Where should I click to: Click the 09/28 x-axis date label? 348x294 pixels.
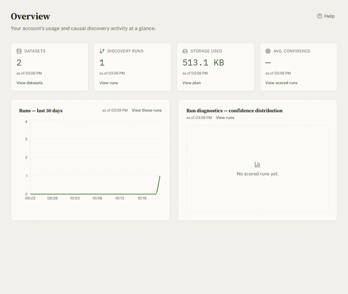pos(53,198)
